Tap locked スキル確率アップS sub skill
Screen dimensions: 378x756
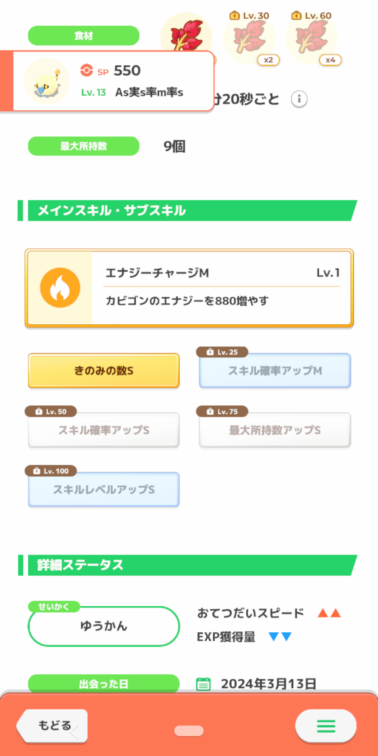[x=104, y=430]
